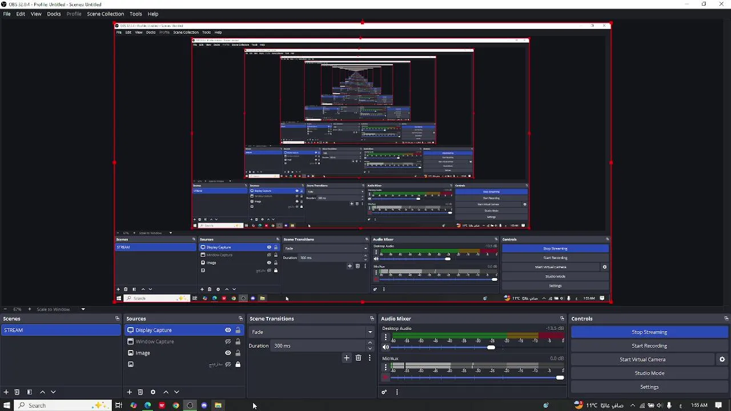This screenshot has width=731, height=411.
Task: Click the Start Recording button
Action: point(649,346)
